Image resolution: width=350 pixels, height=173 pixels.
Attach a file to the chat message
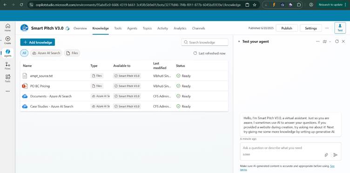tap(326, 155)
